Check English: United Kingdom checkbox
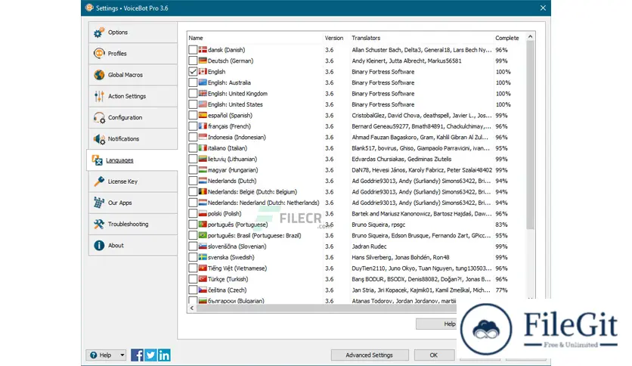 [x=193, y=94]
